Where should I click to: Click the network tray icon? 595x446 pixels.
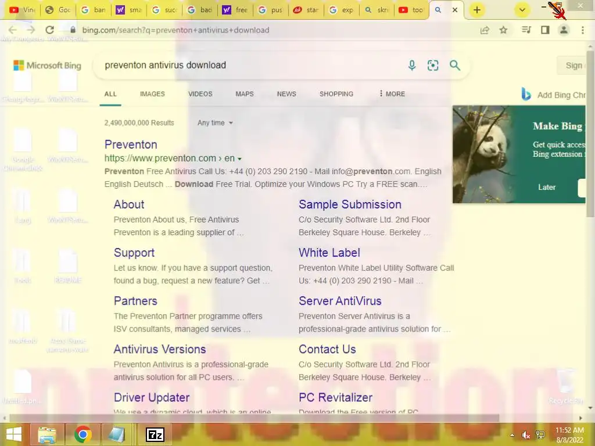pyautogui.click(x=540, y=435)
